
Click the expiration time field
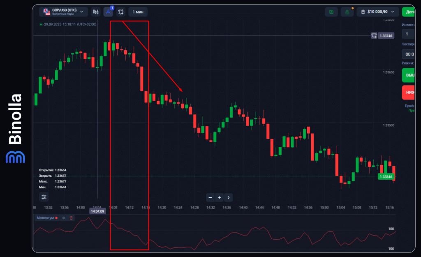click(x=409, y=54)
